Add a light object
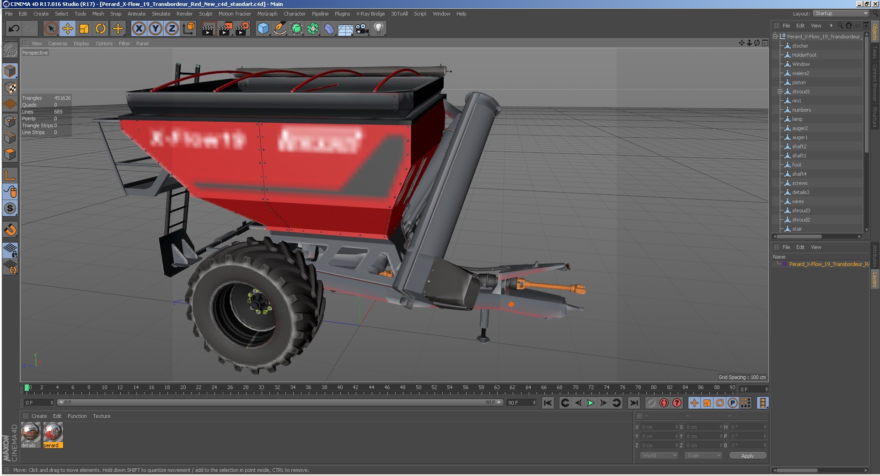This screenshot has width=880, height=476. pyautogui.click(x=378, y=29)
